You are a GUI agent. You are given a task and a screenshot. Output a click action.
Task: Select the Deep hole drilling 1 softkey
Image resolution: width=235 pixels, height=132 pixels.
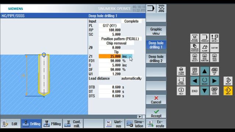(x=156, y=45)
